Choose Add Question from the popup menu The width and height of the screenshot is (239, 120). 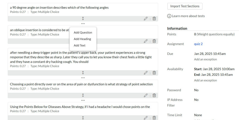(x=83, y=32)
